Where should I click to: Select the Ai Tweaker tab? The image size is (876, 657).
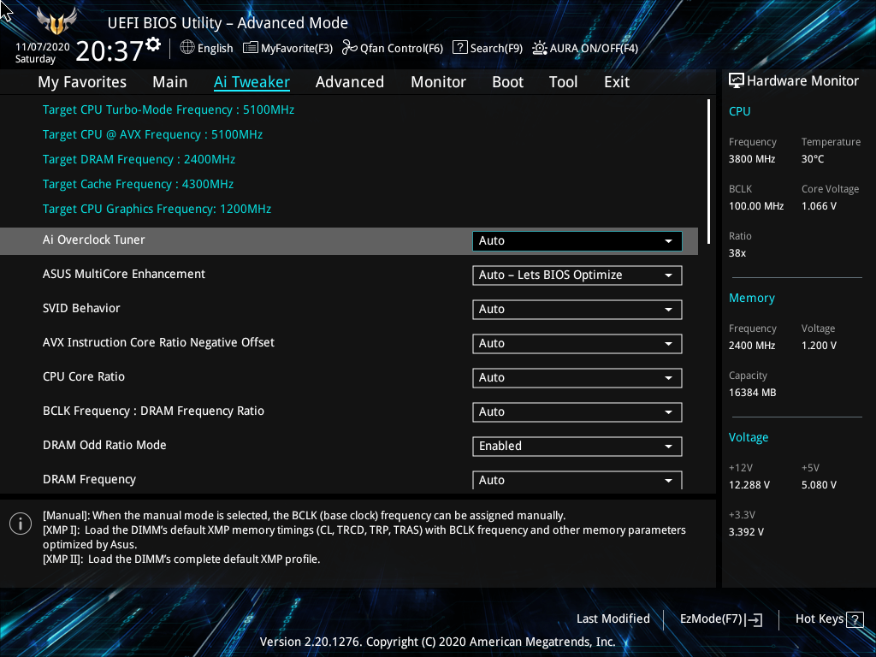pyautogui.click(x=252, y=82)
